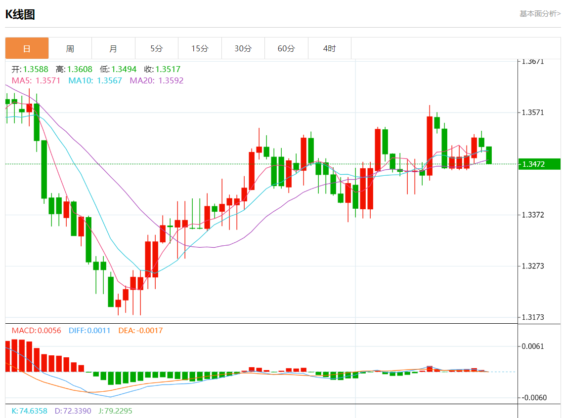Click the 高: 1.3608 high value

pyautogui.click(x=74, y=69)
